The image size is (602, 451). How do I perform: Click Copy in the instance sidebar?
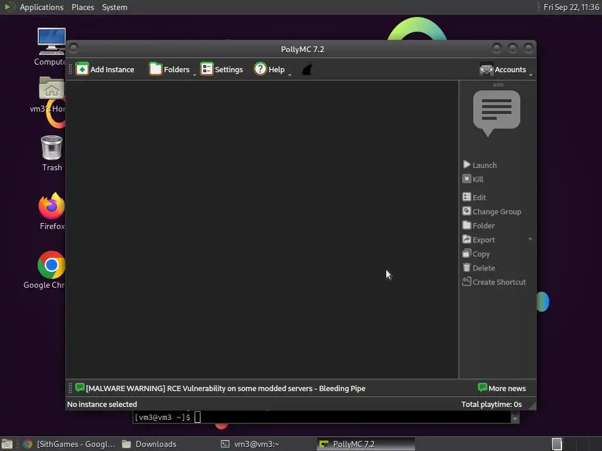click(x=476, y=254)
